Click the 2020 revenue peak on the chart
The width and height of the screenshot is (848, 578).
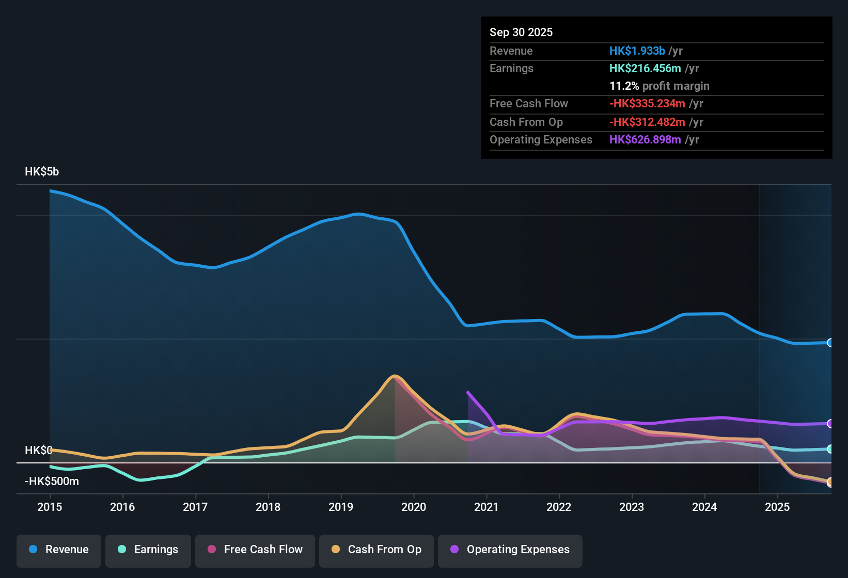point(358,215)
